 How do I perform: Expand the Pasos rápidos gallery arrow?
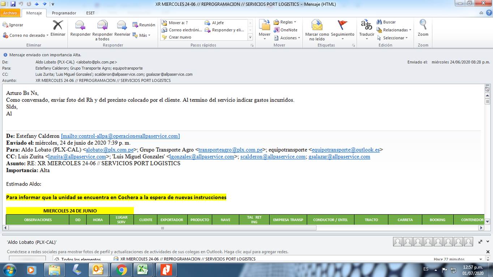[250, 37]
